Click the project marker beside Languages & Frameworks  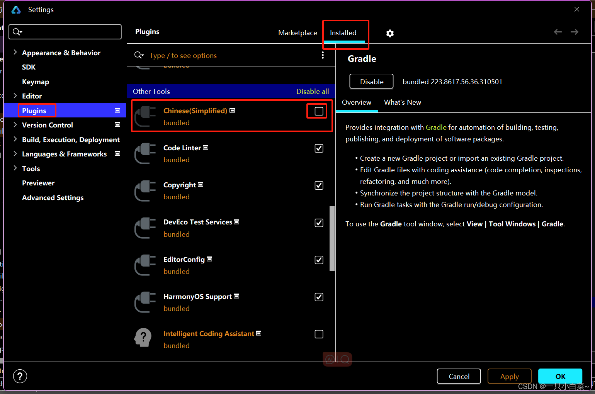coord(117,154)
